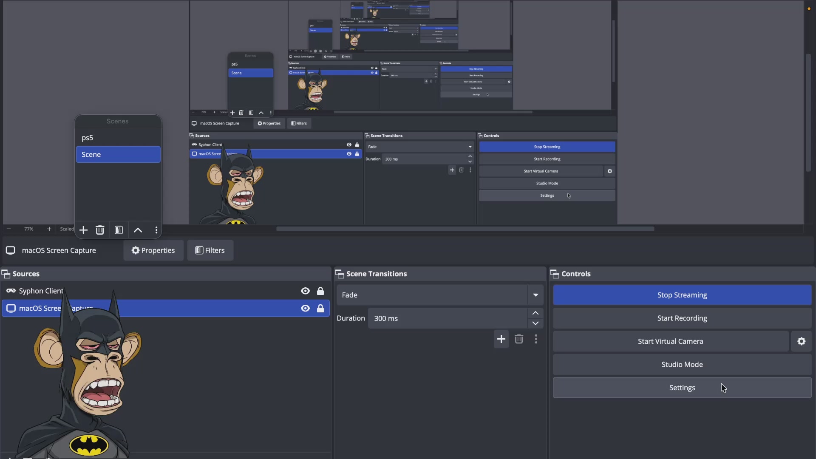Screen dimensions: 816x459
Task: Click Start Virtual Camera button
Action: click(x=671, y=341)
